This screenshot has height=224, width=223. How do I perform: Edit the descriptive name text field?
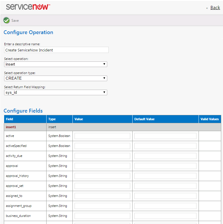(x=56, y=50)
